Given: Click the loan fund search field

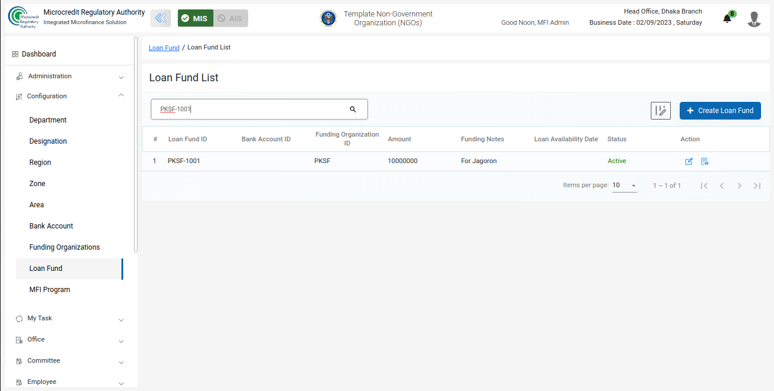Looking at the screenshot, I should click(259, 109).
